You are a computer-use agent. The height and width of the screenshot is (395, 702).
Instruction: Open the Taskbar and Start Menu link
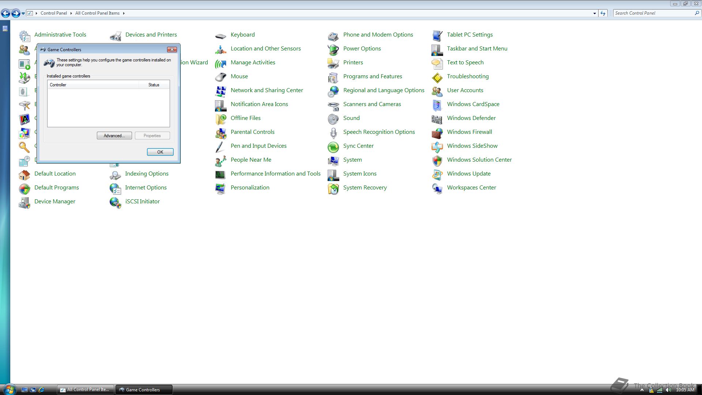477,48
